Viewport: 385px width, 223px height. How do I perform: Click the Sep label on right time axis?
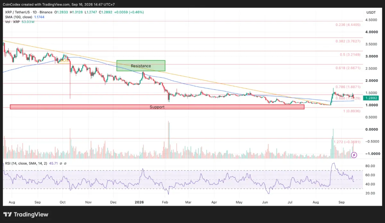tap(341, 202)
